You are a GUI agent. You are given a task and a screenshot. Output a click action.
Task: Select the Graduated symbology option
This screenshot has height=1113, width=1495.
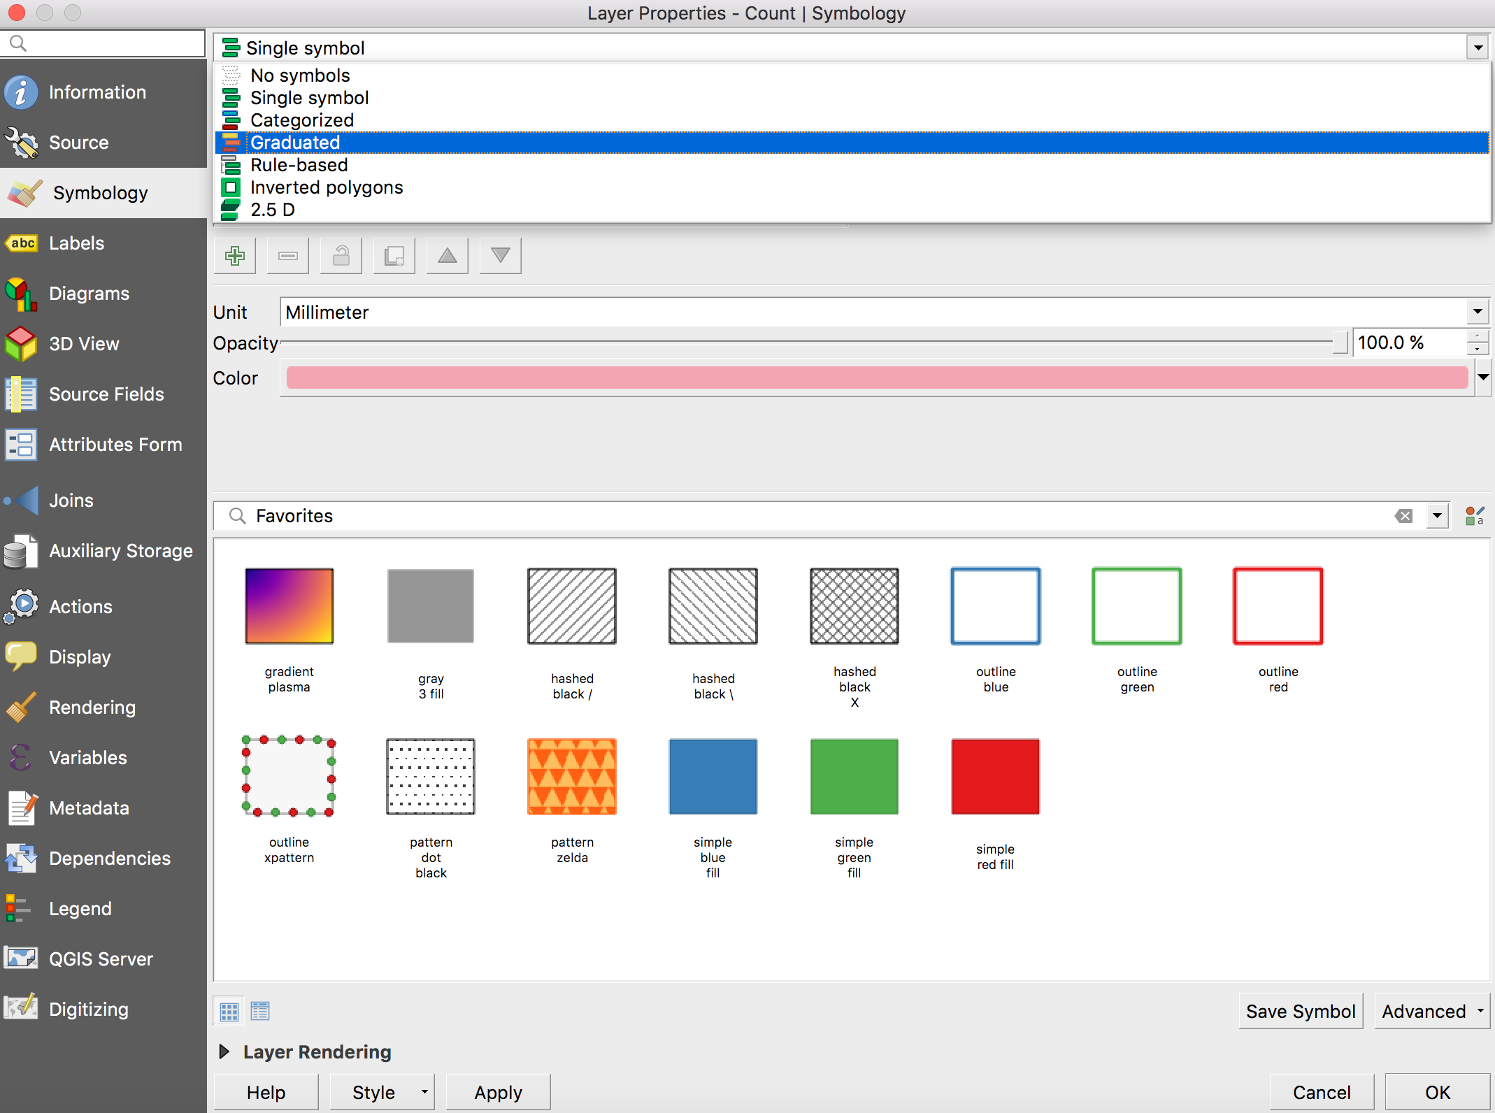point(294,143)
